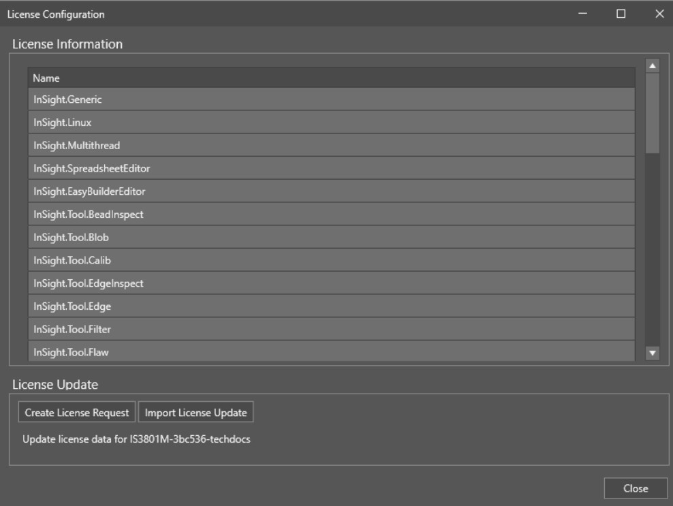Select the InSight.Linux license row

click(331, 123)
